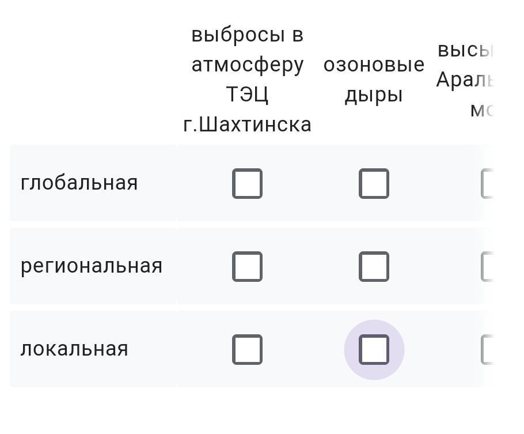The image size is (524, 434).
Task: Tick региональная box in cut-off third column
Action: click(x=488, y=266)
